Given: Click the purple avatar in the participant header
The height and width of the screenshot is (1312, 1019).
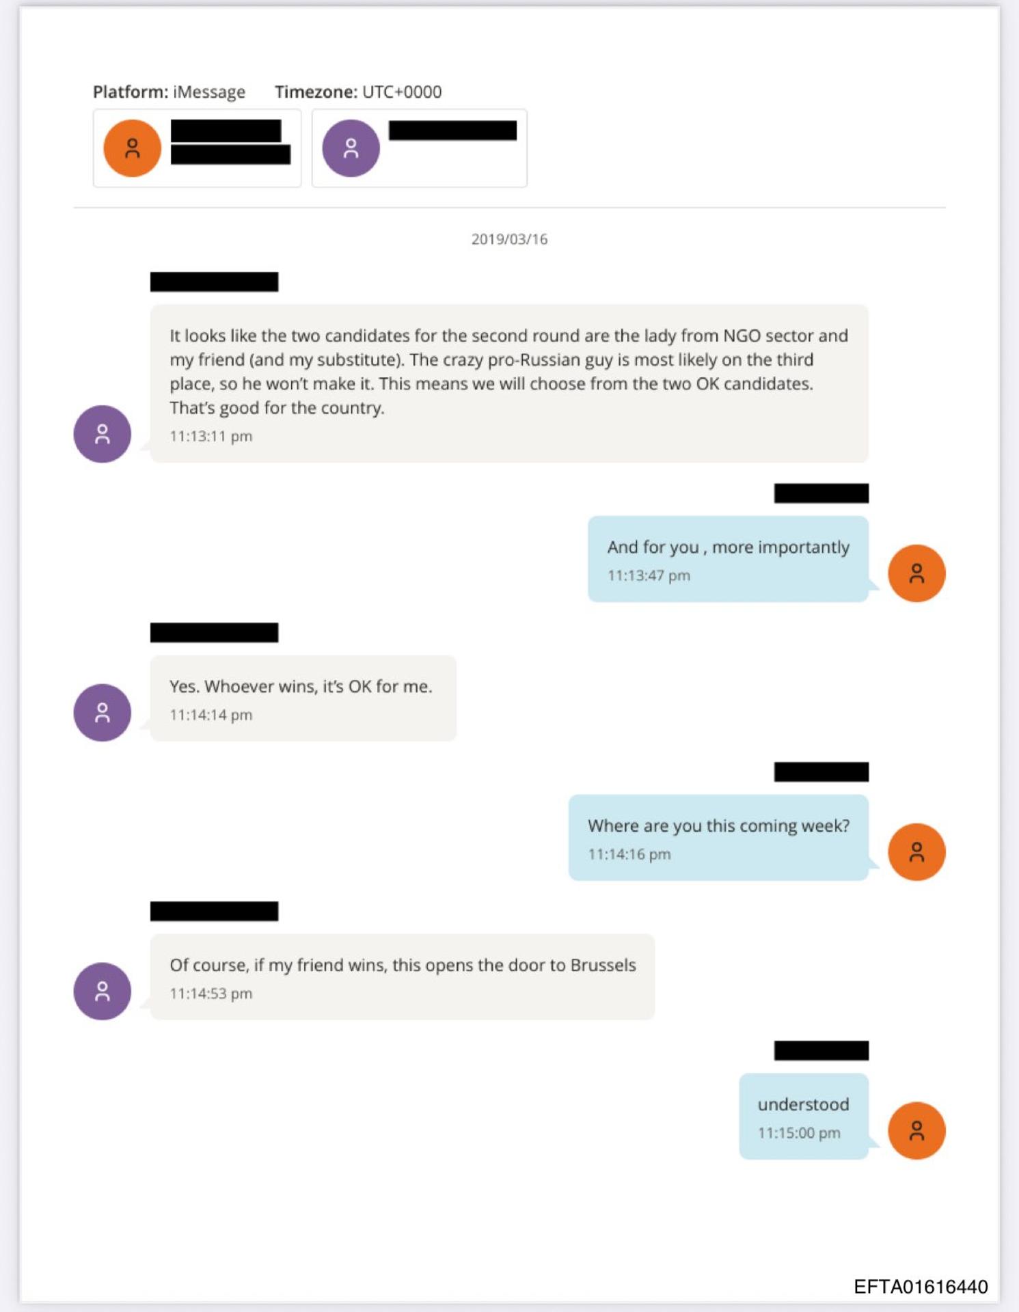Looking at the screenshot, I should 351,148.
